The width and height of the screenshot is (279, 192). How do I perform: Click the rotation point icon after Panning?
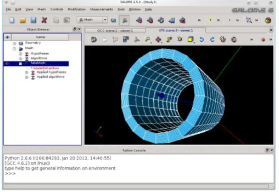(x=169, y=39)
